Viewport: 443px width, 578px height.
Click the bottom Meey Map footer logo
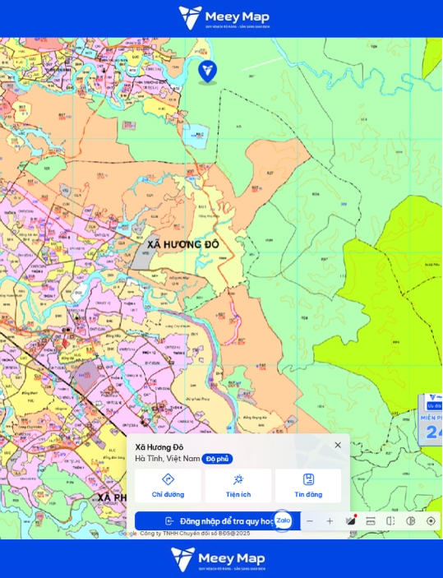218,559
